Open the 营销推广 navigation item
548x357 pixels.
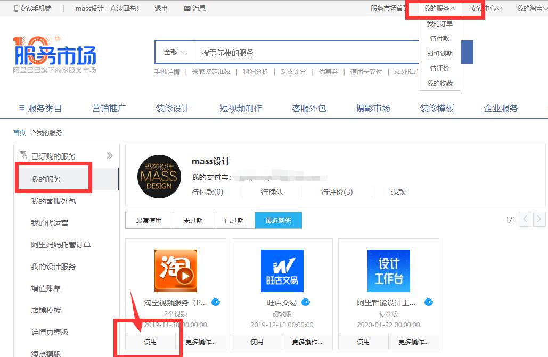tap(109, 108)
